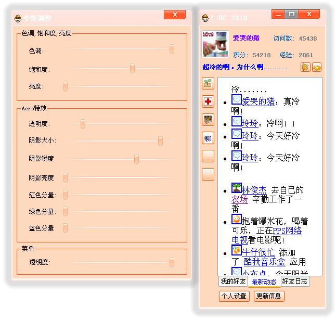Click the profile name 爱哭的猪 in the header
The width and height of the screenshot is (336, 320).
pyautogui.click(x=246, y=38)
